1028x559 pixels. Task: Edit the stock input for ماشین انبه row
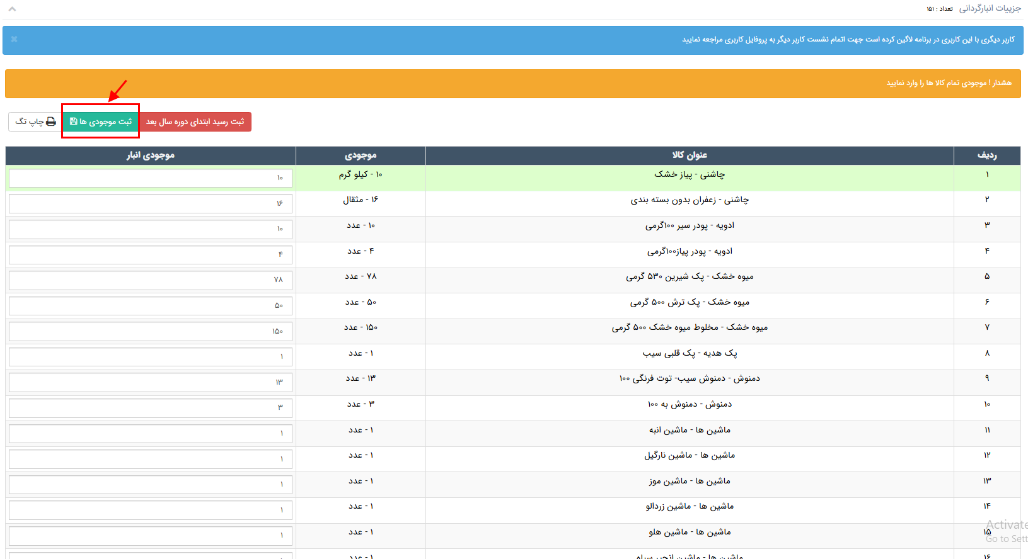pos(150,434)
